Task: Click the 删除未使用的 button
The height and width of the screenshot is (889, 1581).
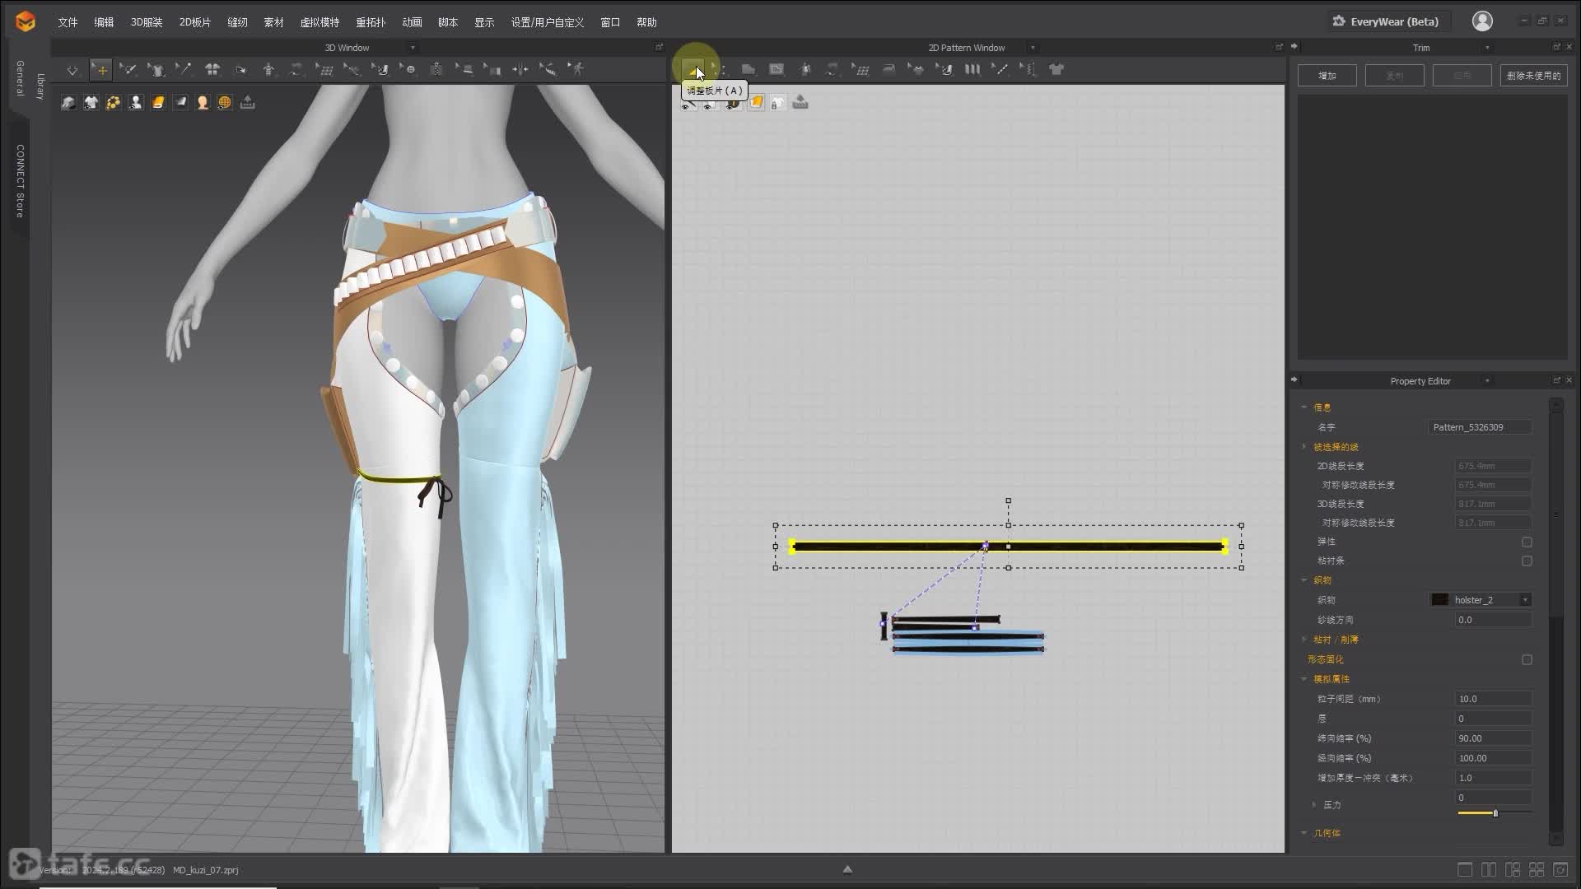Action: (1533, 76)
